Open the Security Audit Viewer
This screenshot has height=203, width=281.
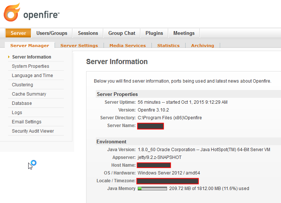pos(33,131)
